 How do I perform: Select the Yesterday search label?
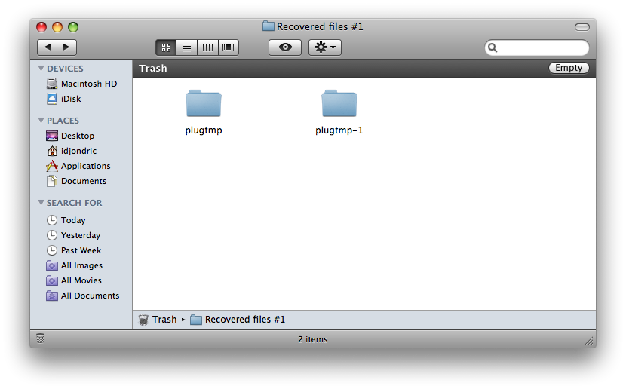81,235
